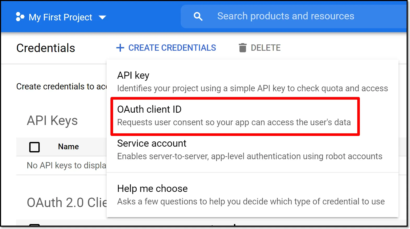Viewport: 410px width, 229px height.
Task: Click the API Keys section heading
Action: tap(52, 121)
